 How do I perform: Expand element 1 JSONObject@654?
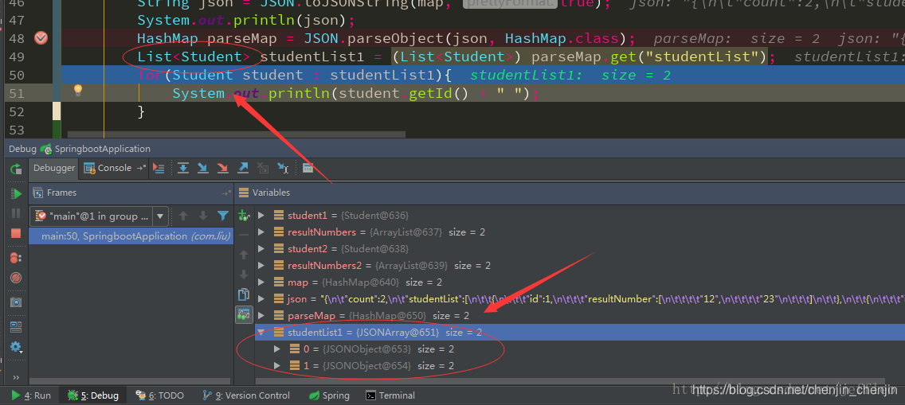pyautogui.click(x=277, y=365)
